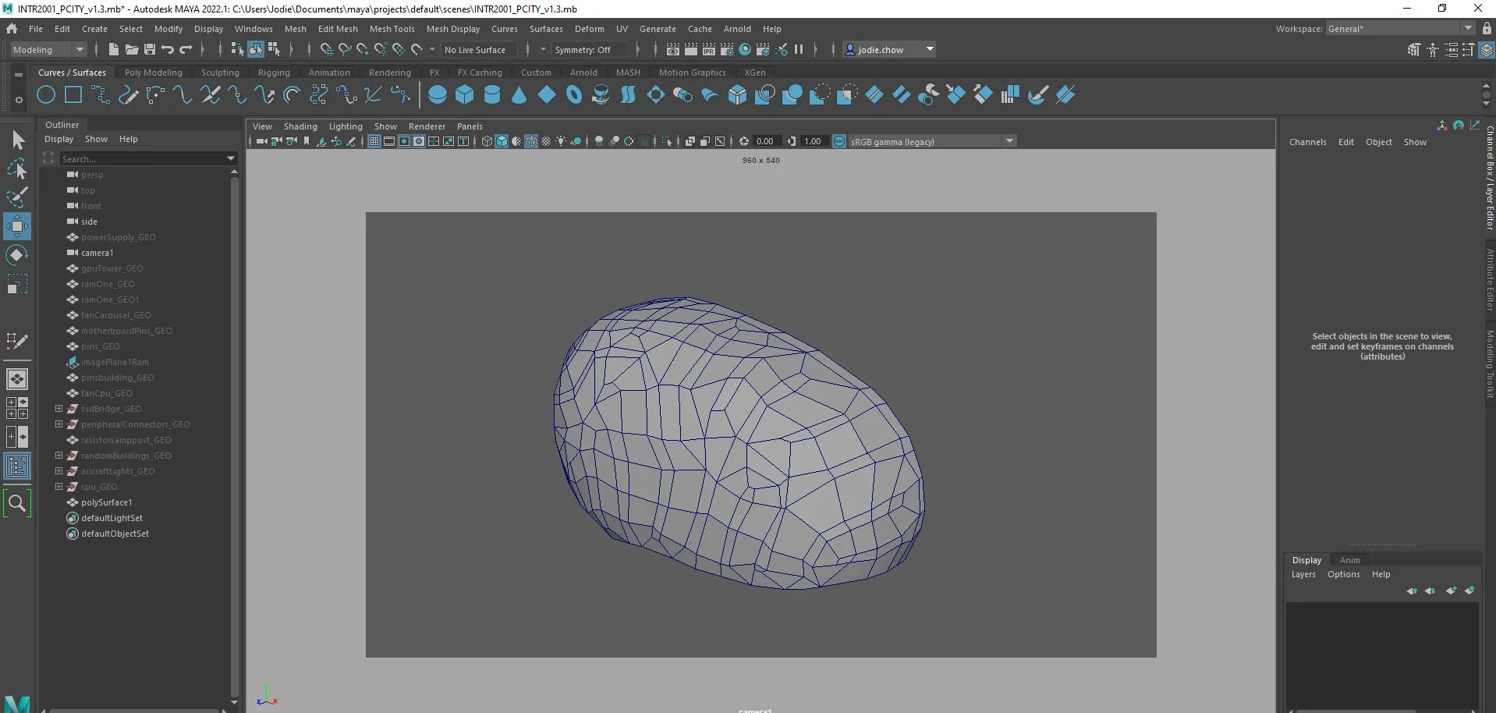Activate the Move tool in the toolbox
The image size is (1496, 713).
pos(17,226)
